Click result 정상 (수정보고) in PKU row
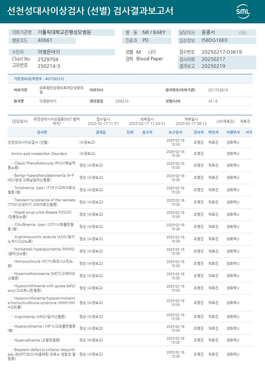This screenshot has width=265, height=374. (91, 165)
